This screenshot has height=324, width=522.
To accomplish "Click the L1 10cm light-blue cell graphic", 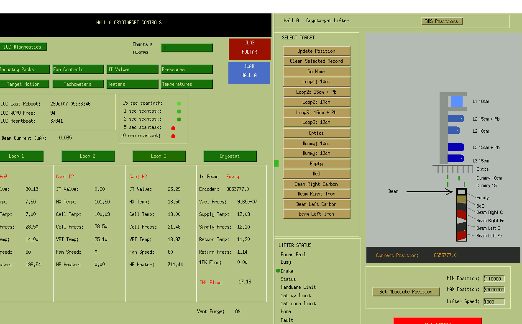I will (457, 102).
